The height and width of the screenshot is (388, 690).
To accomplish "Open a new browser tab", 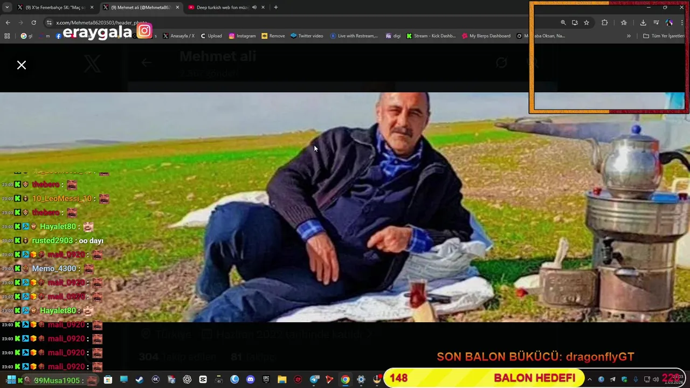I will pos(276,8).
